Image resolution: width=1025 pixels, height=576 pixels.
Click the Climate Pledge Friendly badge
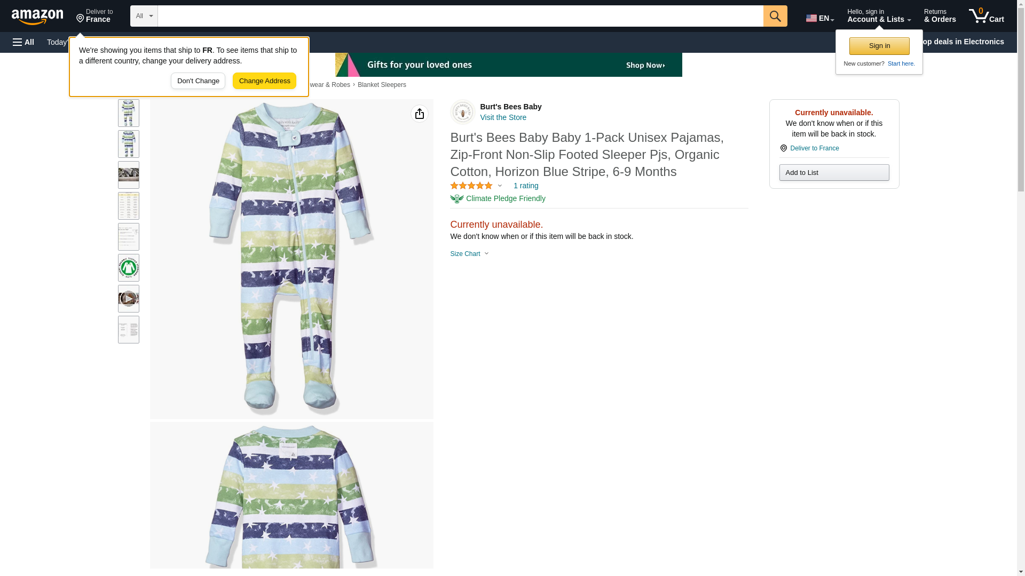pyautogui.click(x=498, y=198)
